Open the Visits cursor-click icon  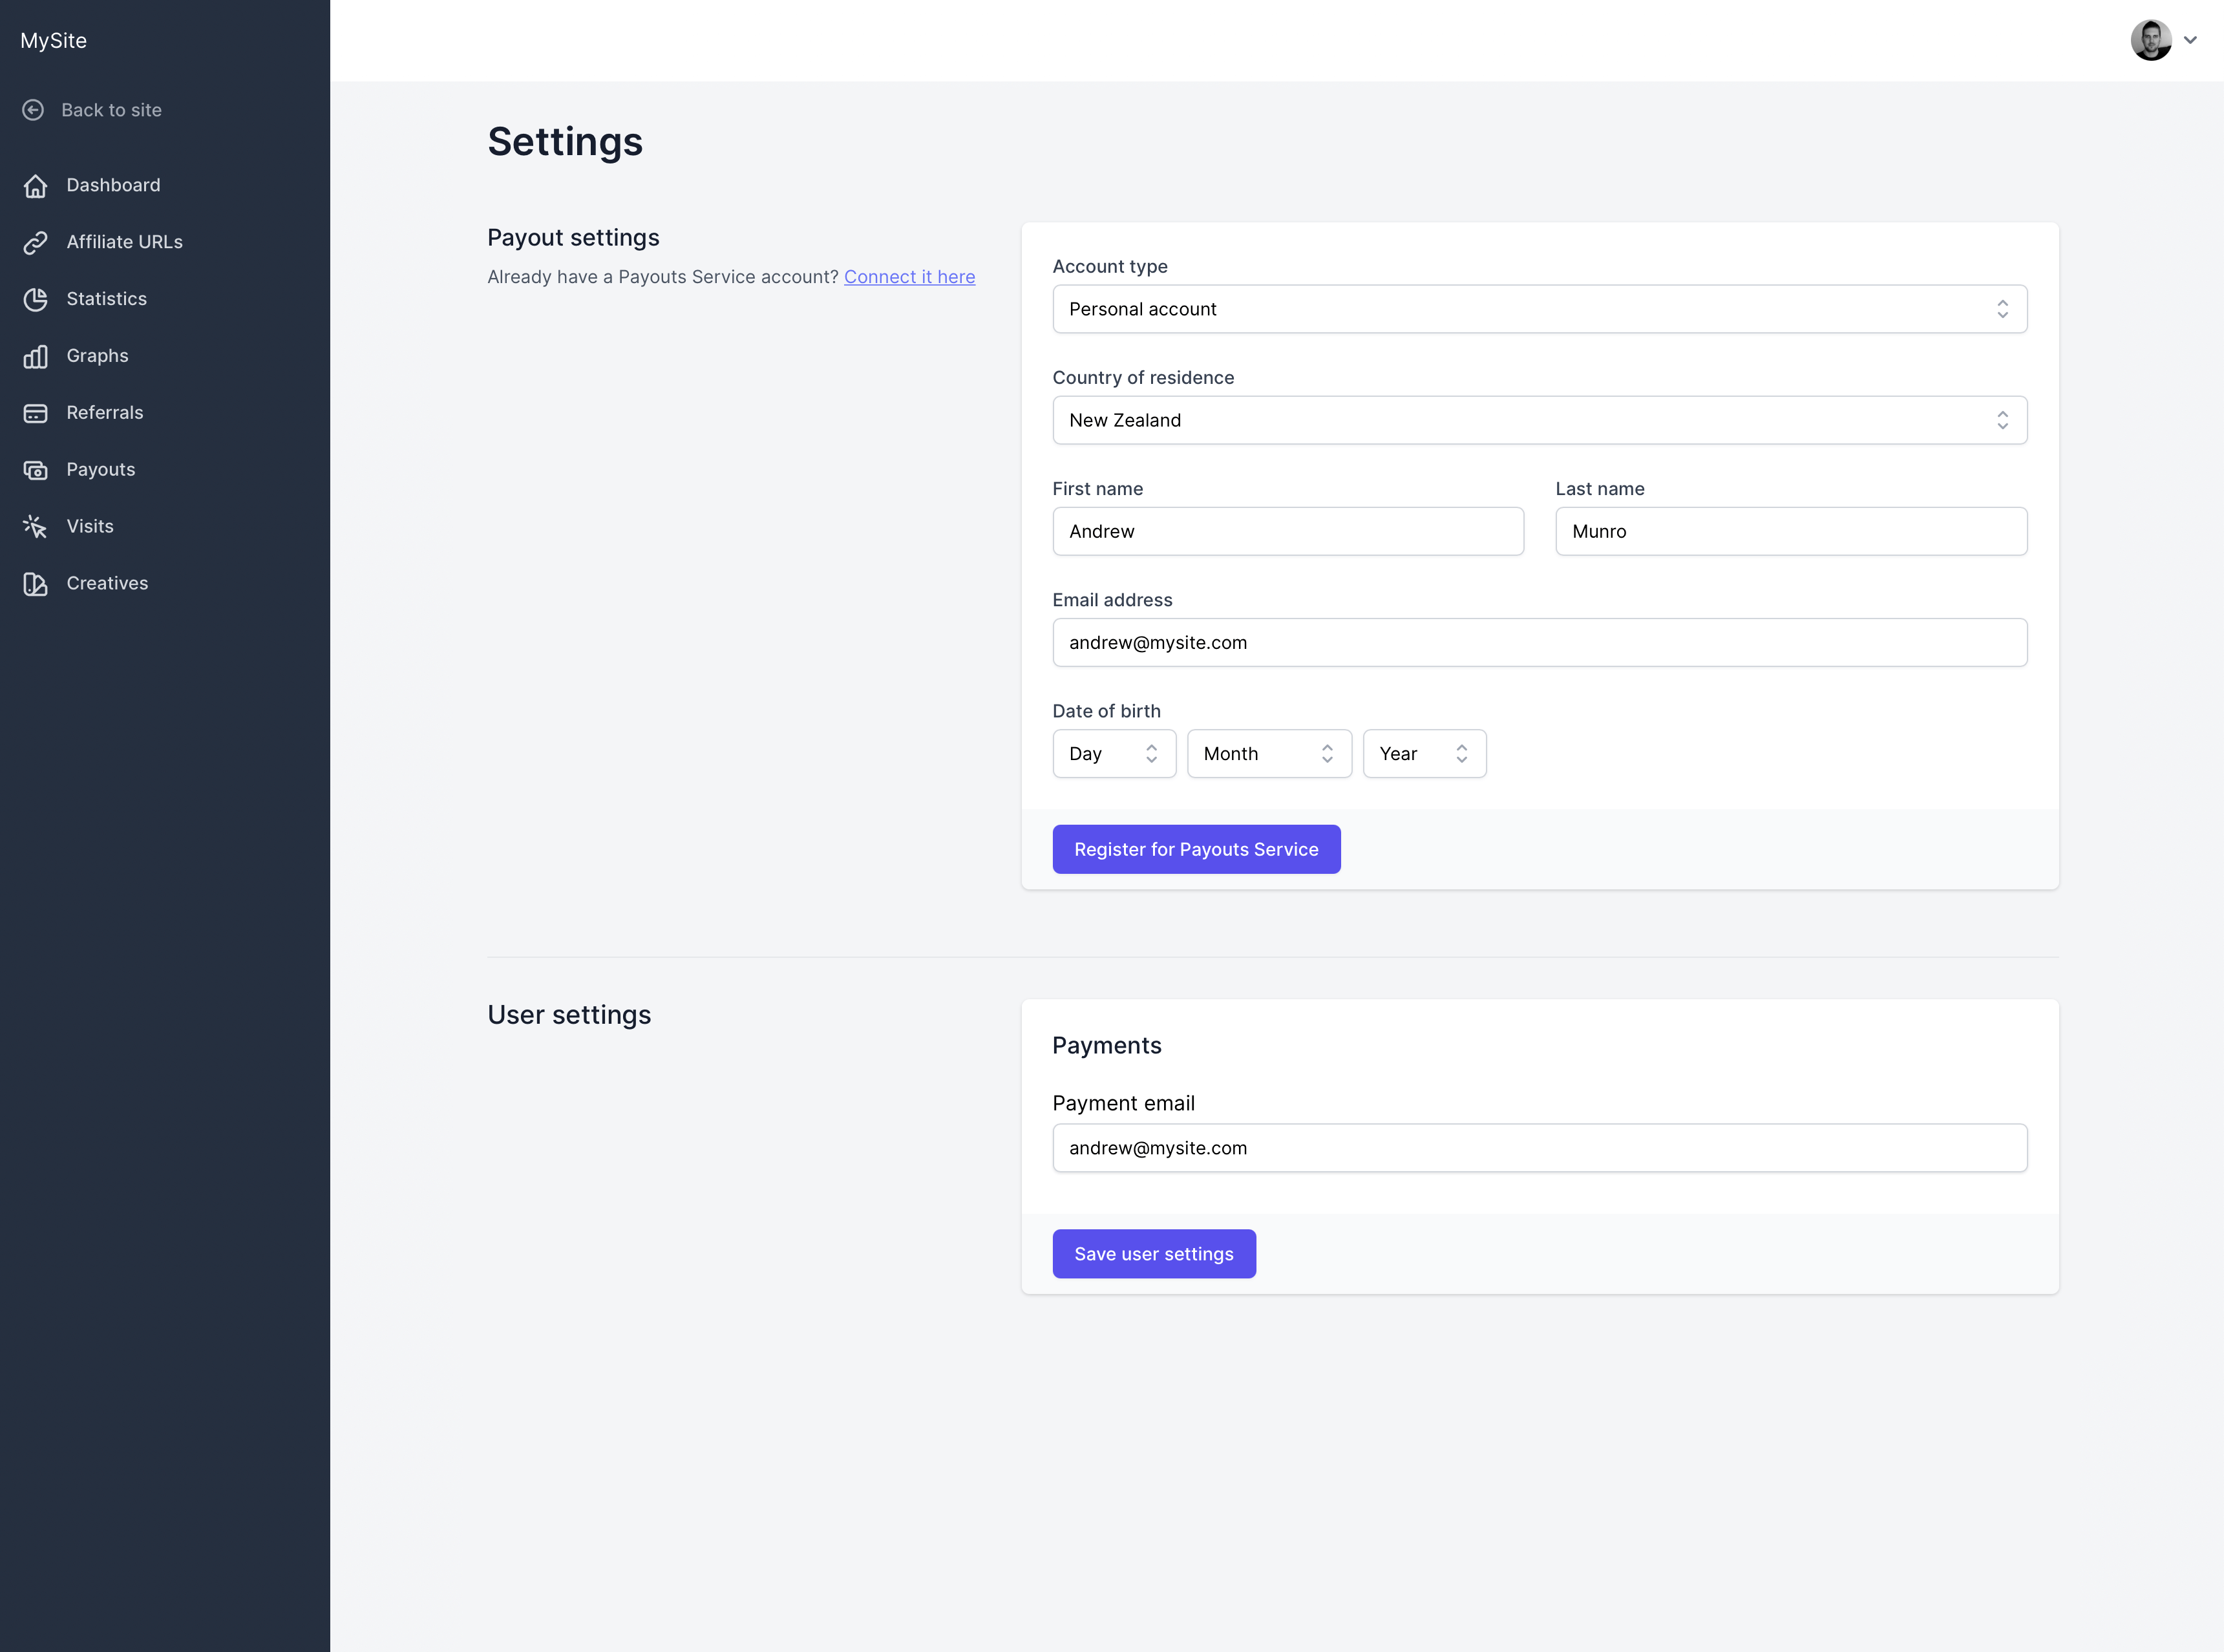pos(35,527)
